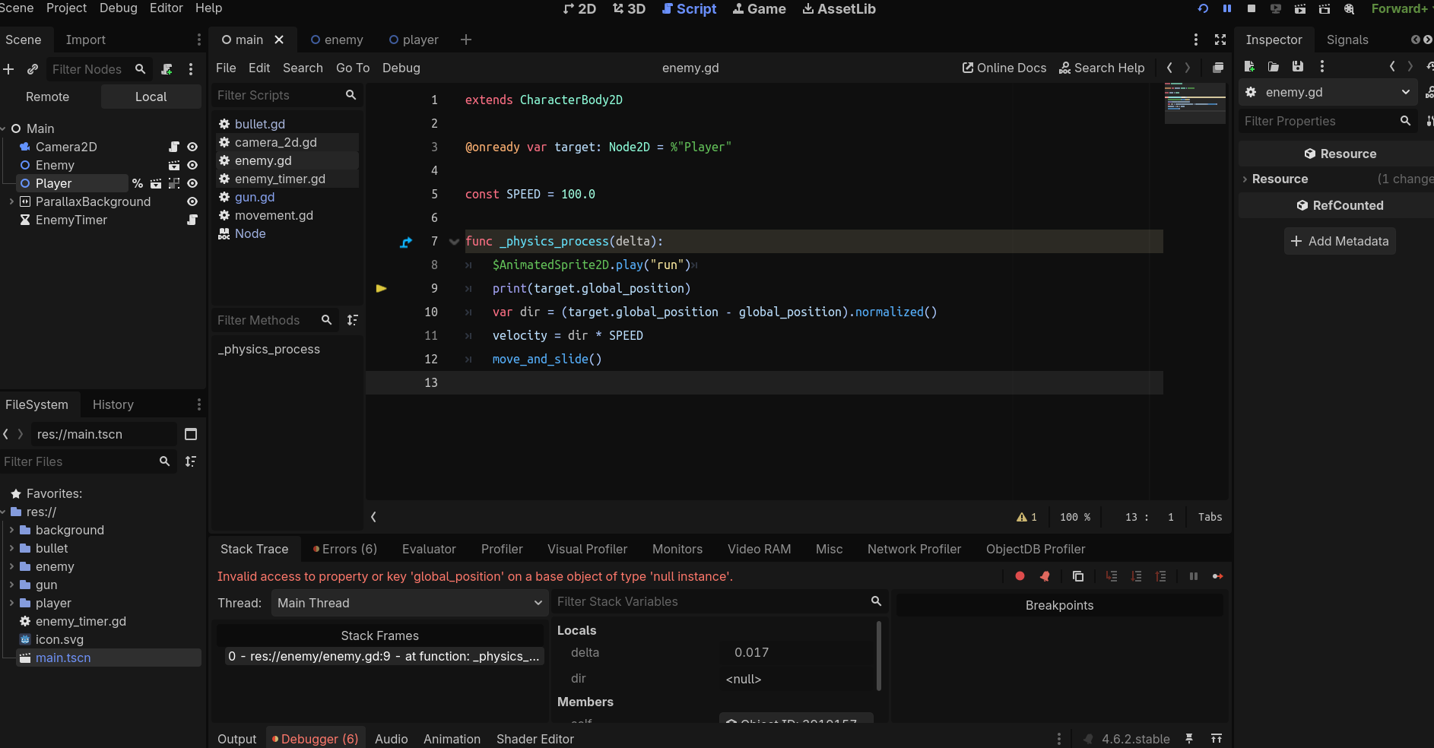
Task: Hide the Camera2D node visibility
Action: pos(192,147)
